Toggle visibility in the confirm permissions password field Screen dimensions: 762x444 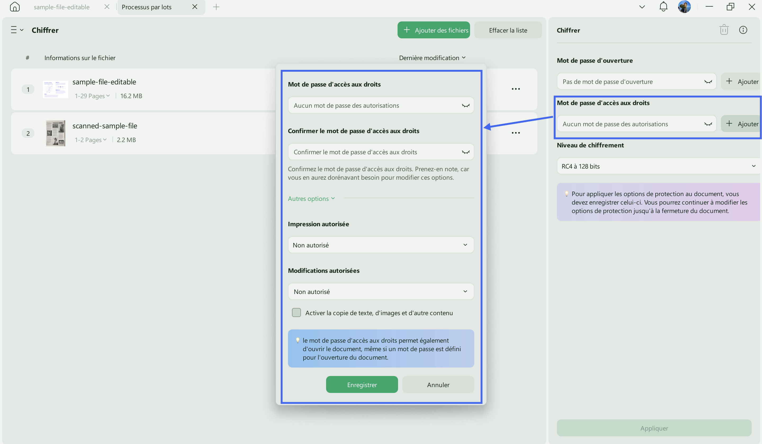[x=465, y=152]
